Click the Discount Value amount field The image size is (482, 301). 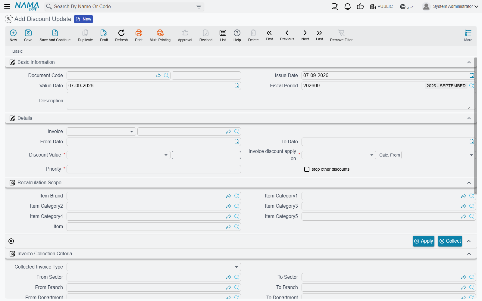tap(206, 155)
